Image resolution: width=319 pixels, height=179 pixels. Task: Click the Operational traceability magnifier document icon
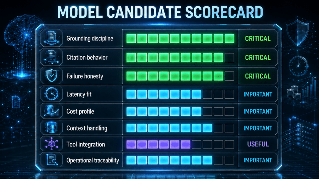click(x=52, y=160)
